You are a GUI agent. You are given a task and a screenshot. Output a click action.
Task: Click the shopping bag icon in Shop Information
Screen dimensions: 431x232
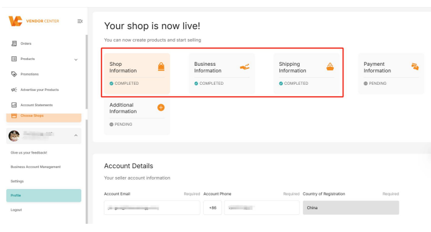pos(161,67)
